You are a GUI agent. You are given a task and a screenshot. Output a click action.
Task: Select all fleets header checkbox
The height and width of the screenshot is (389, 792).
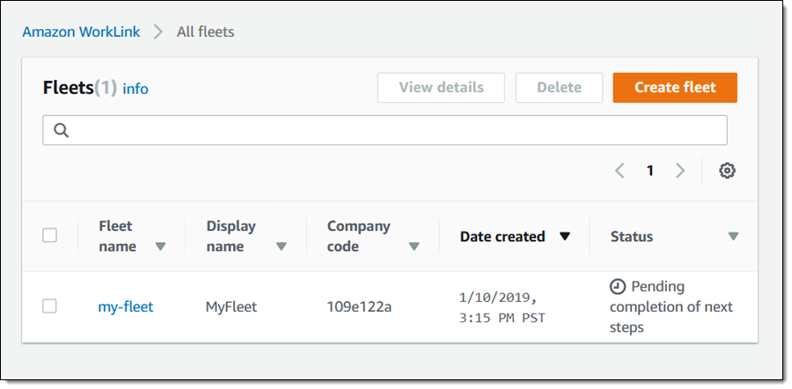[x=50, y=235]
